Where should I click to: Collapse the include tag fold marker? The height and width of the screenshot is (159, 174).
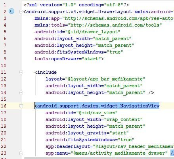coord(21,72)
